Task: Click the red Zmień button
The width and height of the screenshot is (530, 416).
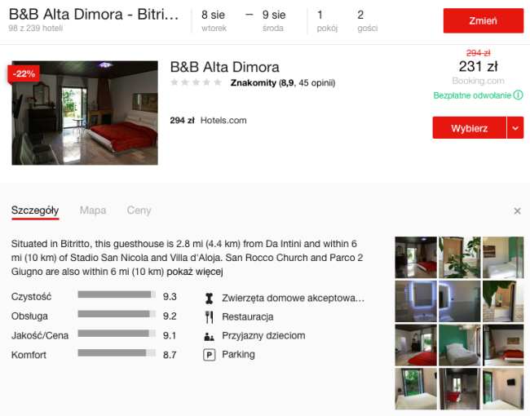Action: (483, 20)
